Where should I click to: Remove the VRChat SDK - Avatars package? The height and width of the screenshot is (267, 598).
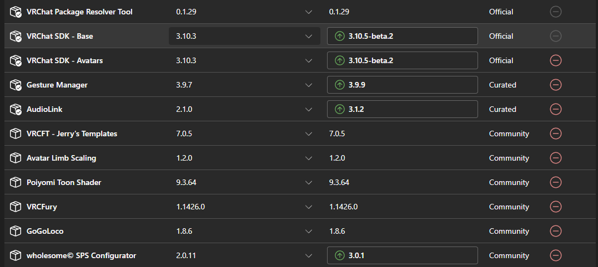pos(556,60)
